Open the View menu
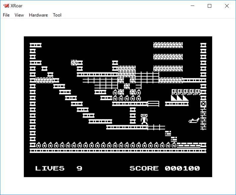 pos(19,15)
